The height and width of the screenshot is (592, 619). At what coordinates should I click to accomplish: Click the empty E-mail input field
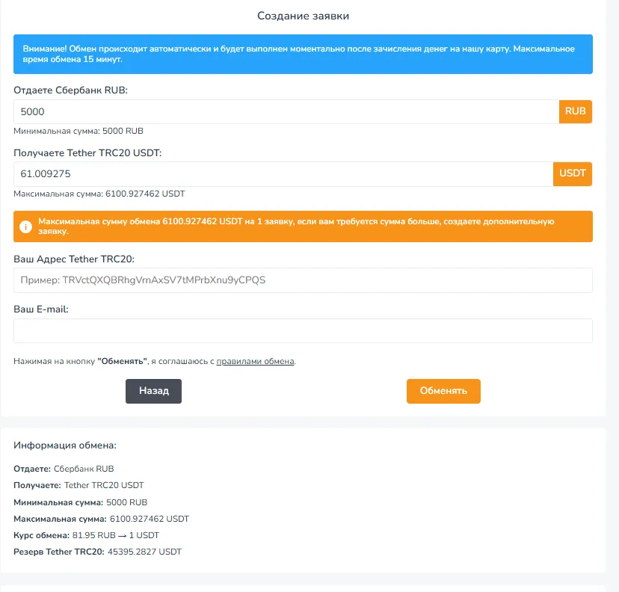pyautogui.click(x=303, y=330)
